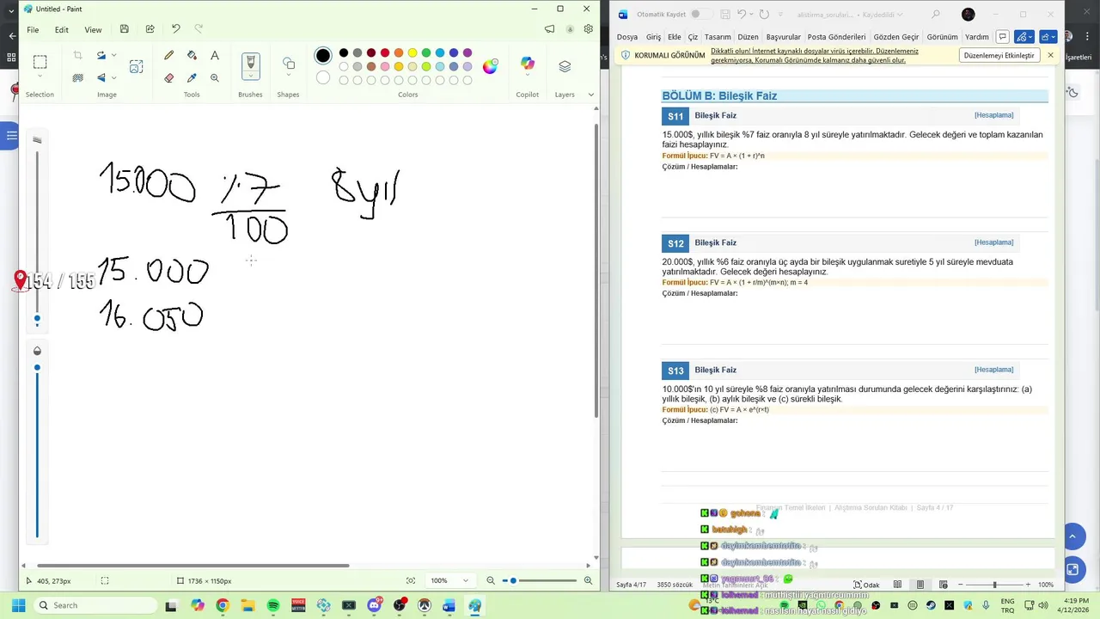Click the Paint zoom slider

540,580
